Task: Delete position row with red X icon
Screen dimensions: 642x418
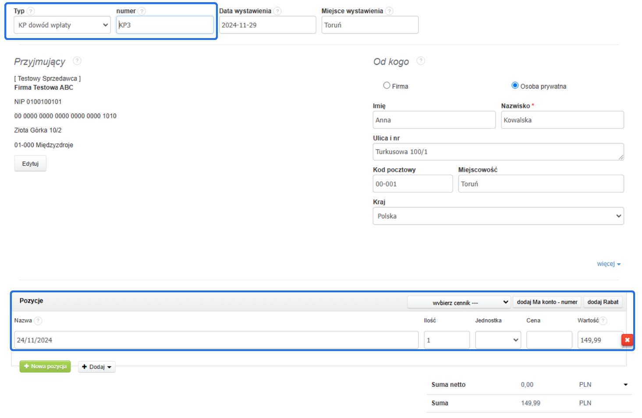Action: click(x=627, y=340)
